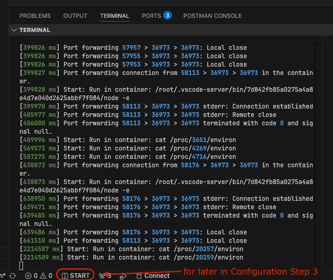This screenshot has width=333, height=280.
Task: Click the START button in status bar
Action: pyautogui.click(x=76, y=275)
